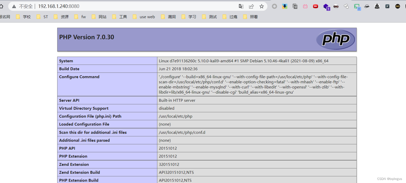The height and width of the screenshot is (183, 406).
Task: Click the hooded hacker figure extension icon
Action: 377,6
